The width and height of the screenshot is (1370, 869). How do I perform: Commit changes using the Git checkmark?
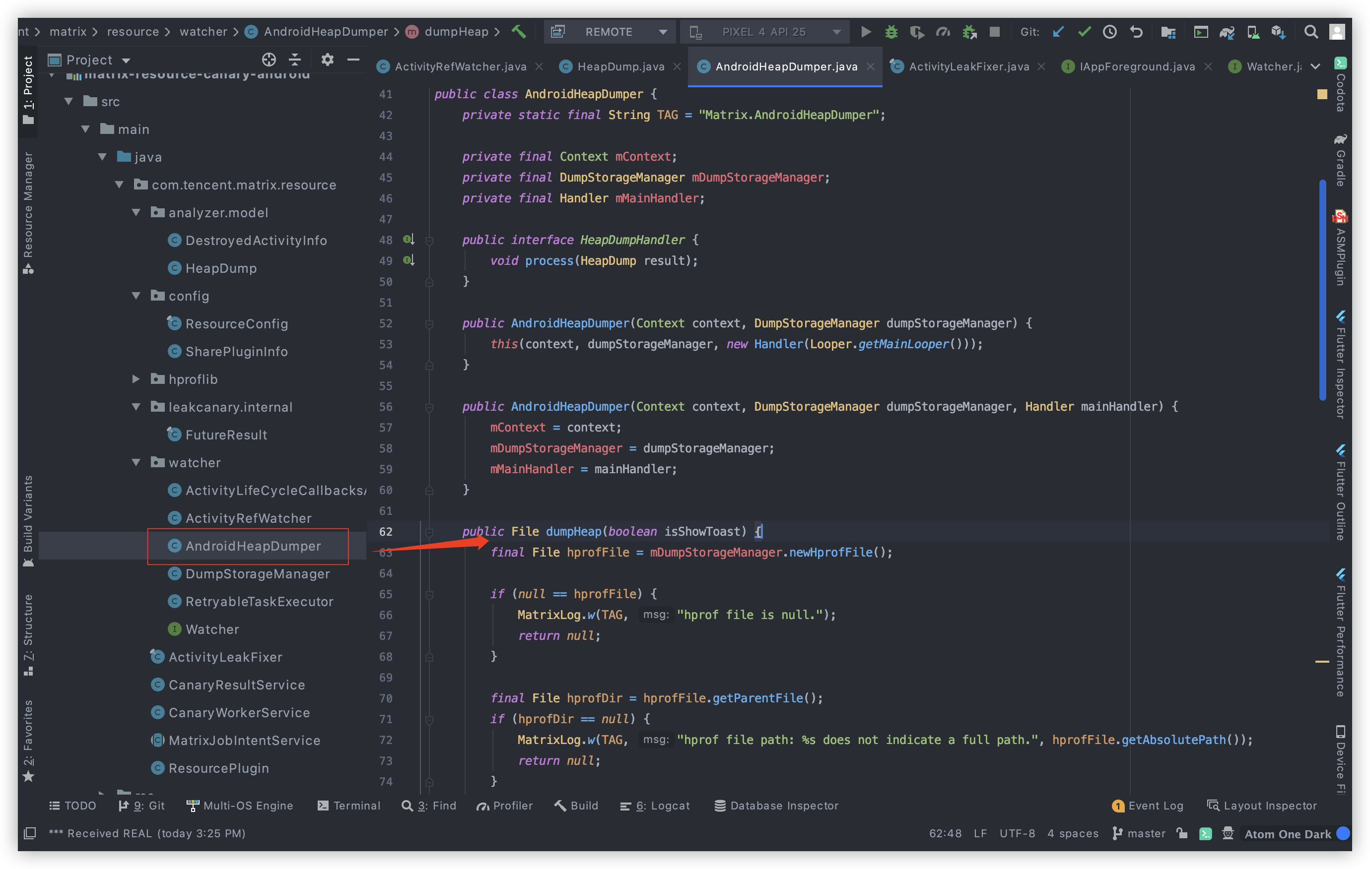1085,32
